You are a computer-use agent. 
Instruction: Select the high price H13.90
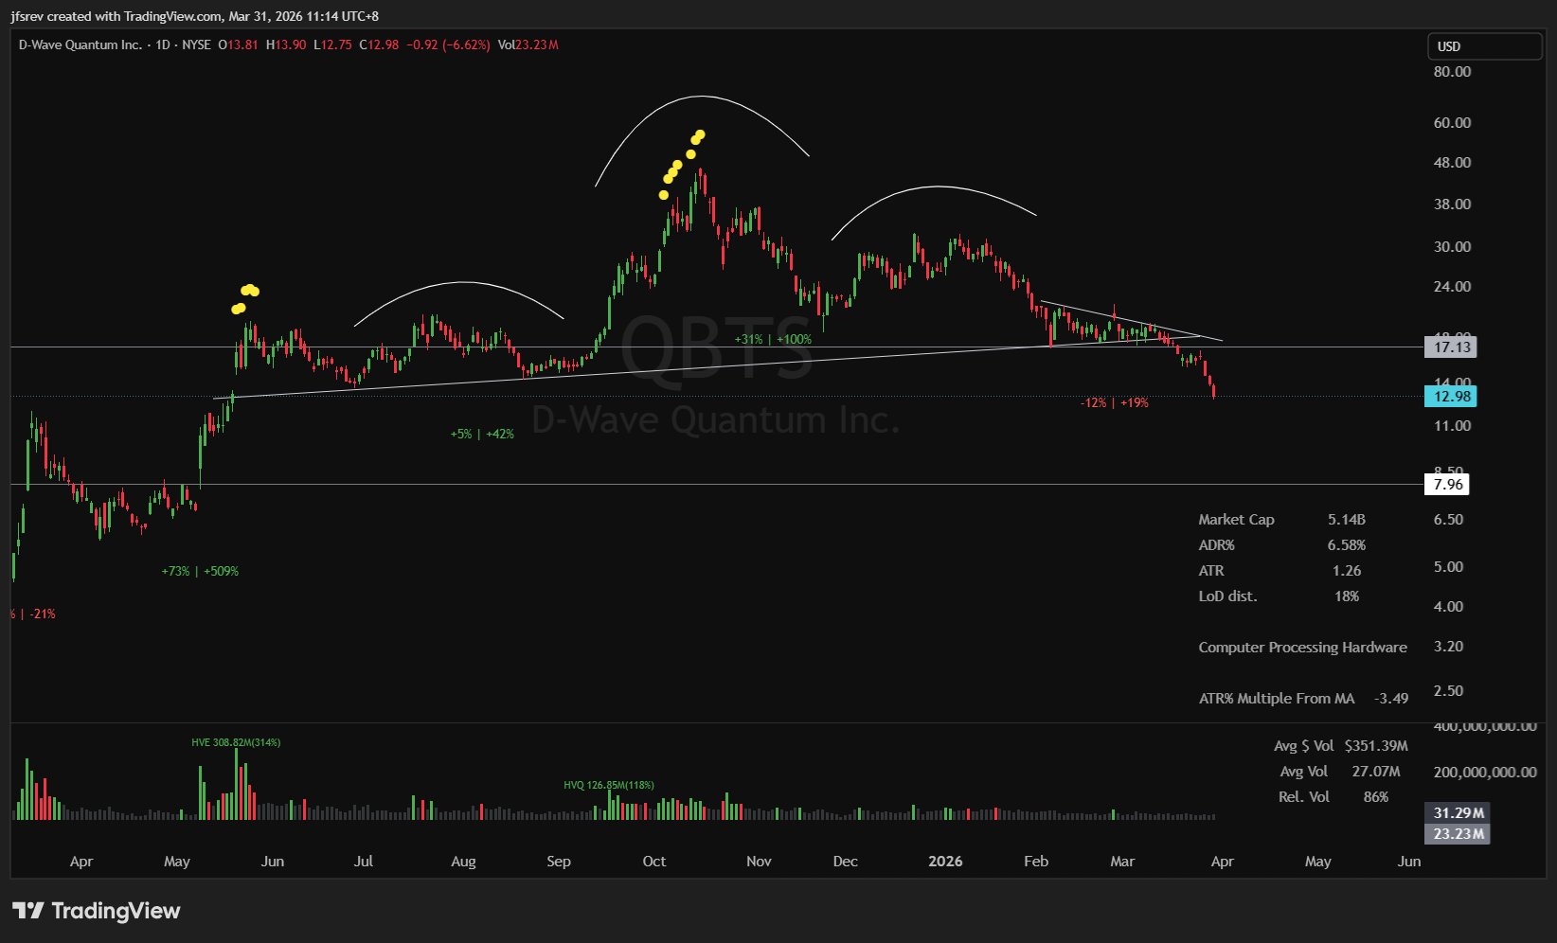(286, 44)
